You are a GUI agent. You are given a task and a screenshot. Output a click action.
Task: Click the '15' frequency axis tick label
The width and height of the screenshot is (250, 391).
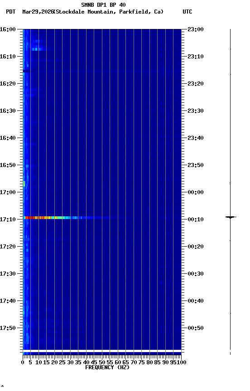46,362
